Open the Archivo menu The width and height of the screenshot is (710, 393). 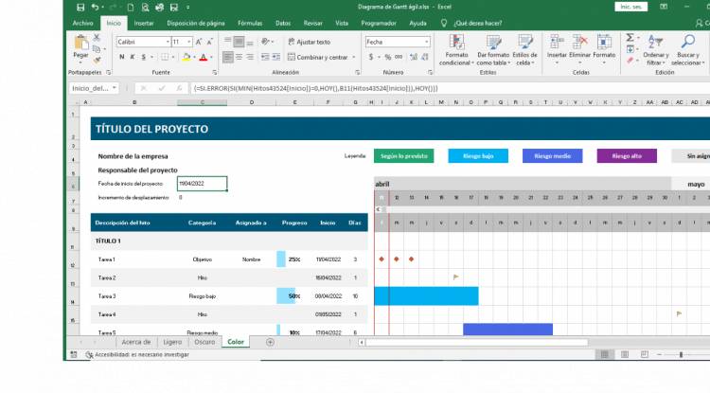83,23
